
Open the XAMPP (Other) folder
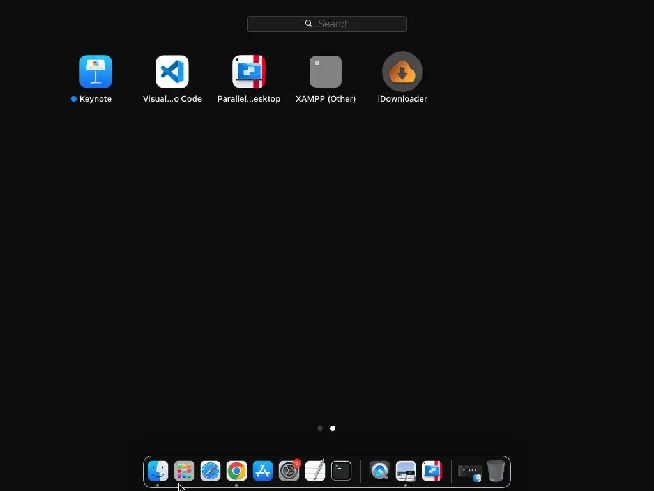326,72
